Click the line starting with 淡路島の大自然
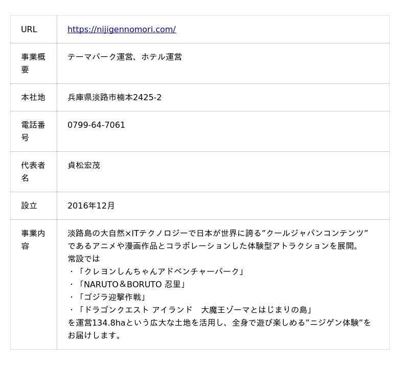This screenshot has height=365, width=409. [218, 234]
